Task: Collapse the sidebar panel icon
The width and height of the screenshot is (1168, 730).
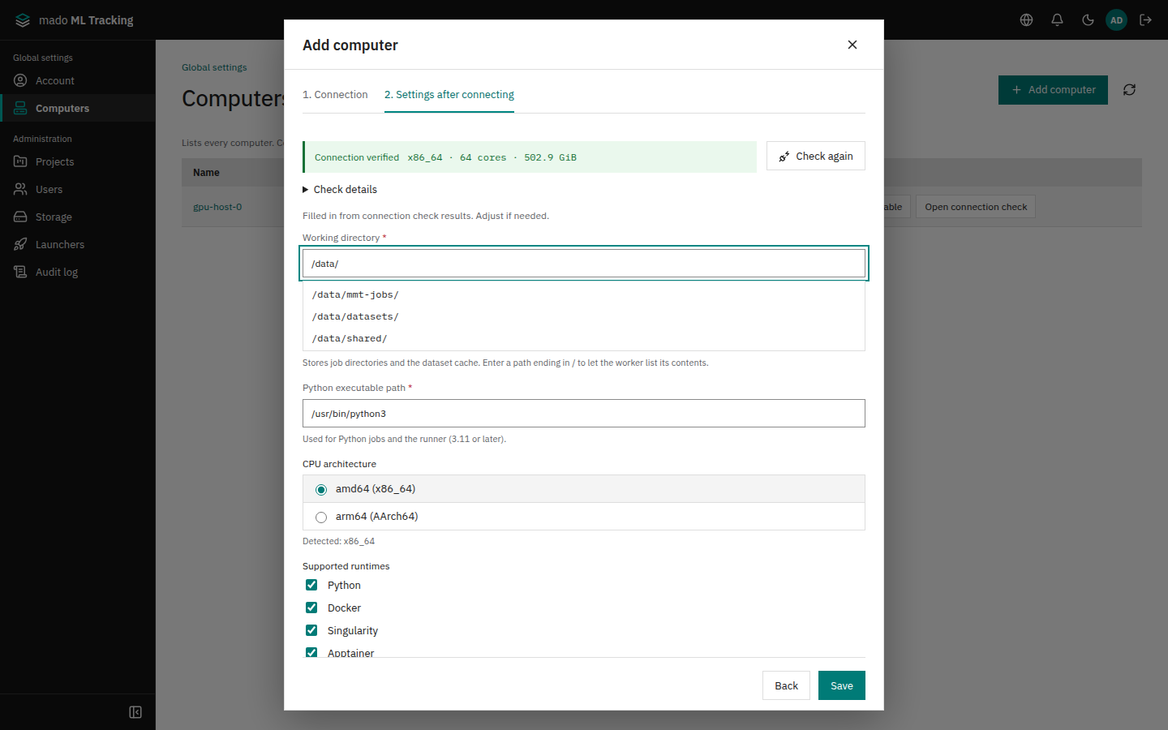Action: pyautogui.click(x=135, y=712)
